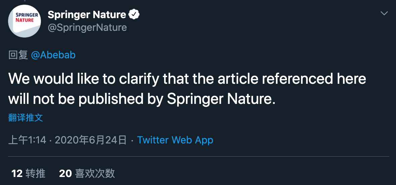Image resolution: width=396 pixels, height=185 pixels.
Task: Open the Springer Nature profile avatar
Action: click(24, 21)
